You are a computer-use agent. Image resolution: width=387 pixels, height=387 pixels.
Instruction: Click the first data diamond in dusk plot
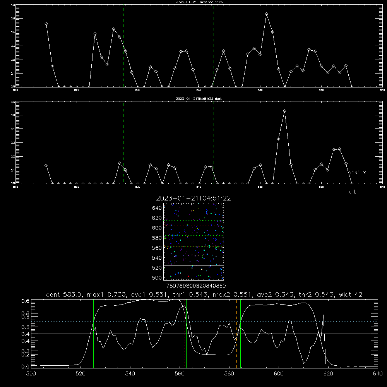[x=46, y=166]
